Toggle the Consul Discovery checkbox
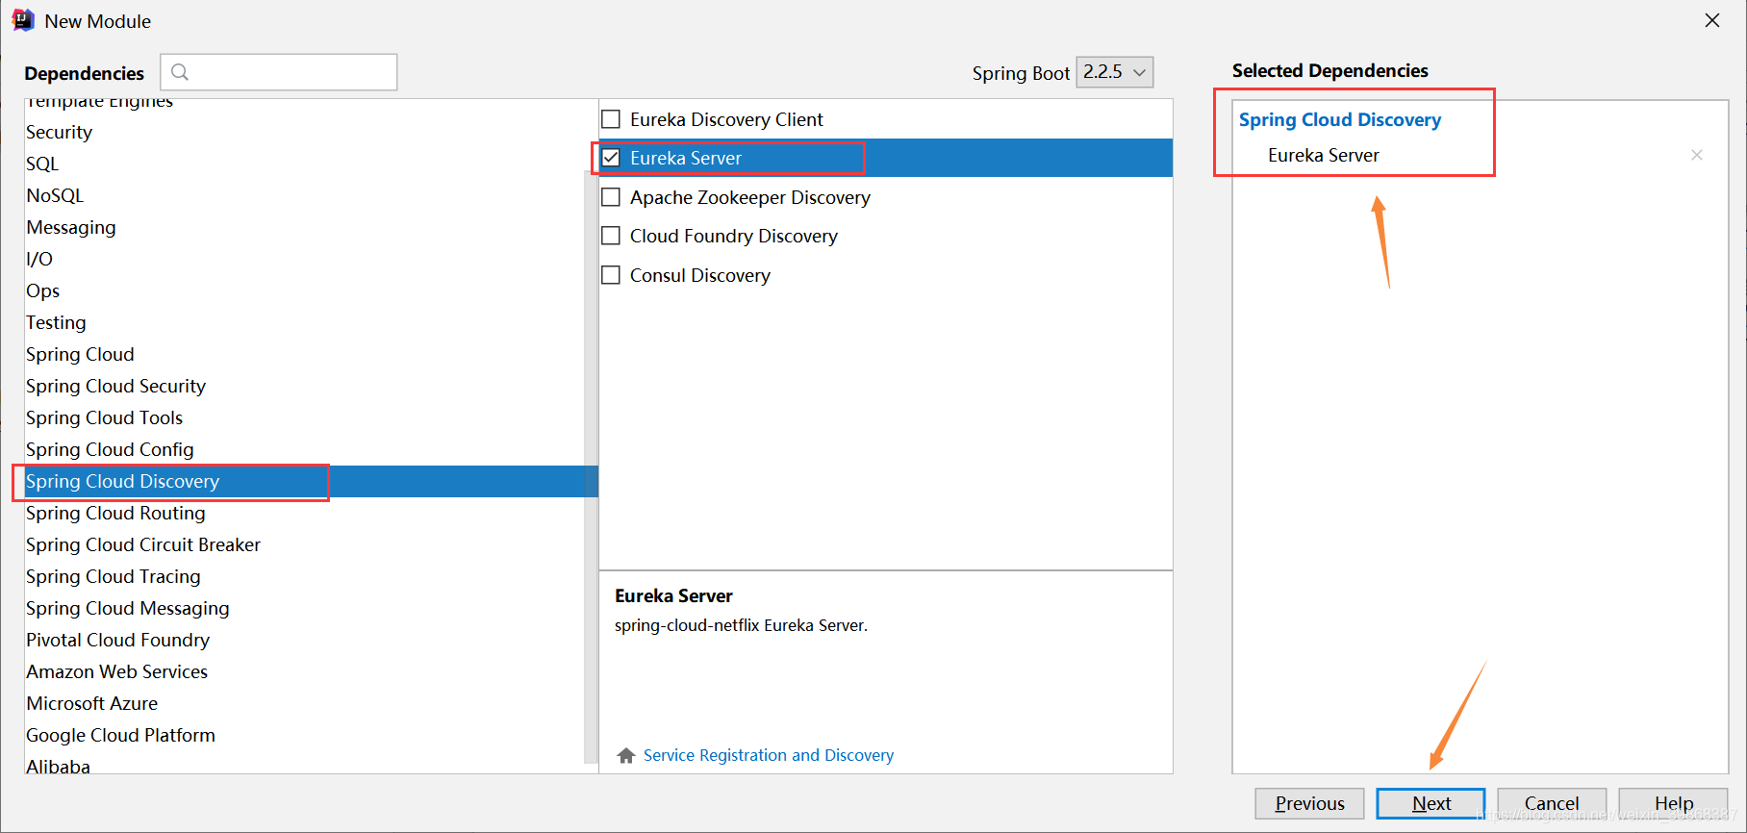Image resolution: width=1747 pixels, height=833 pixels. 611,275
